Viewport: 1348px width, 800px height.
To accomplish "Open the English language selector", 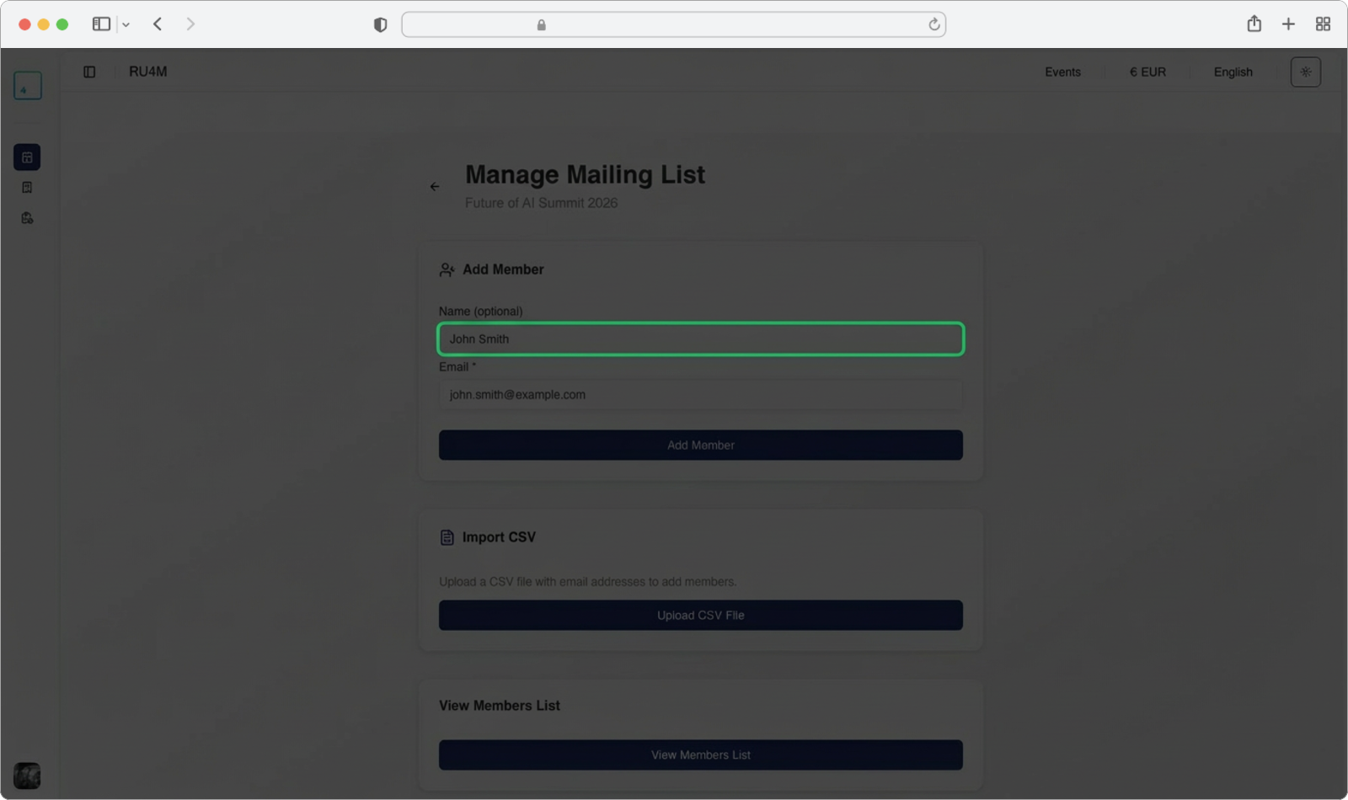I will click(1233, 72).
